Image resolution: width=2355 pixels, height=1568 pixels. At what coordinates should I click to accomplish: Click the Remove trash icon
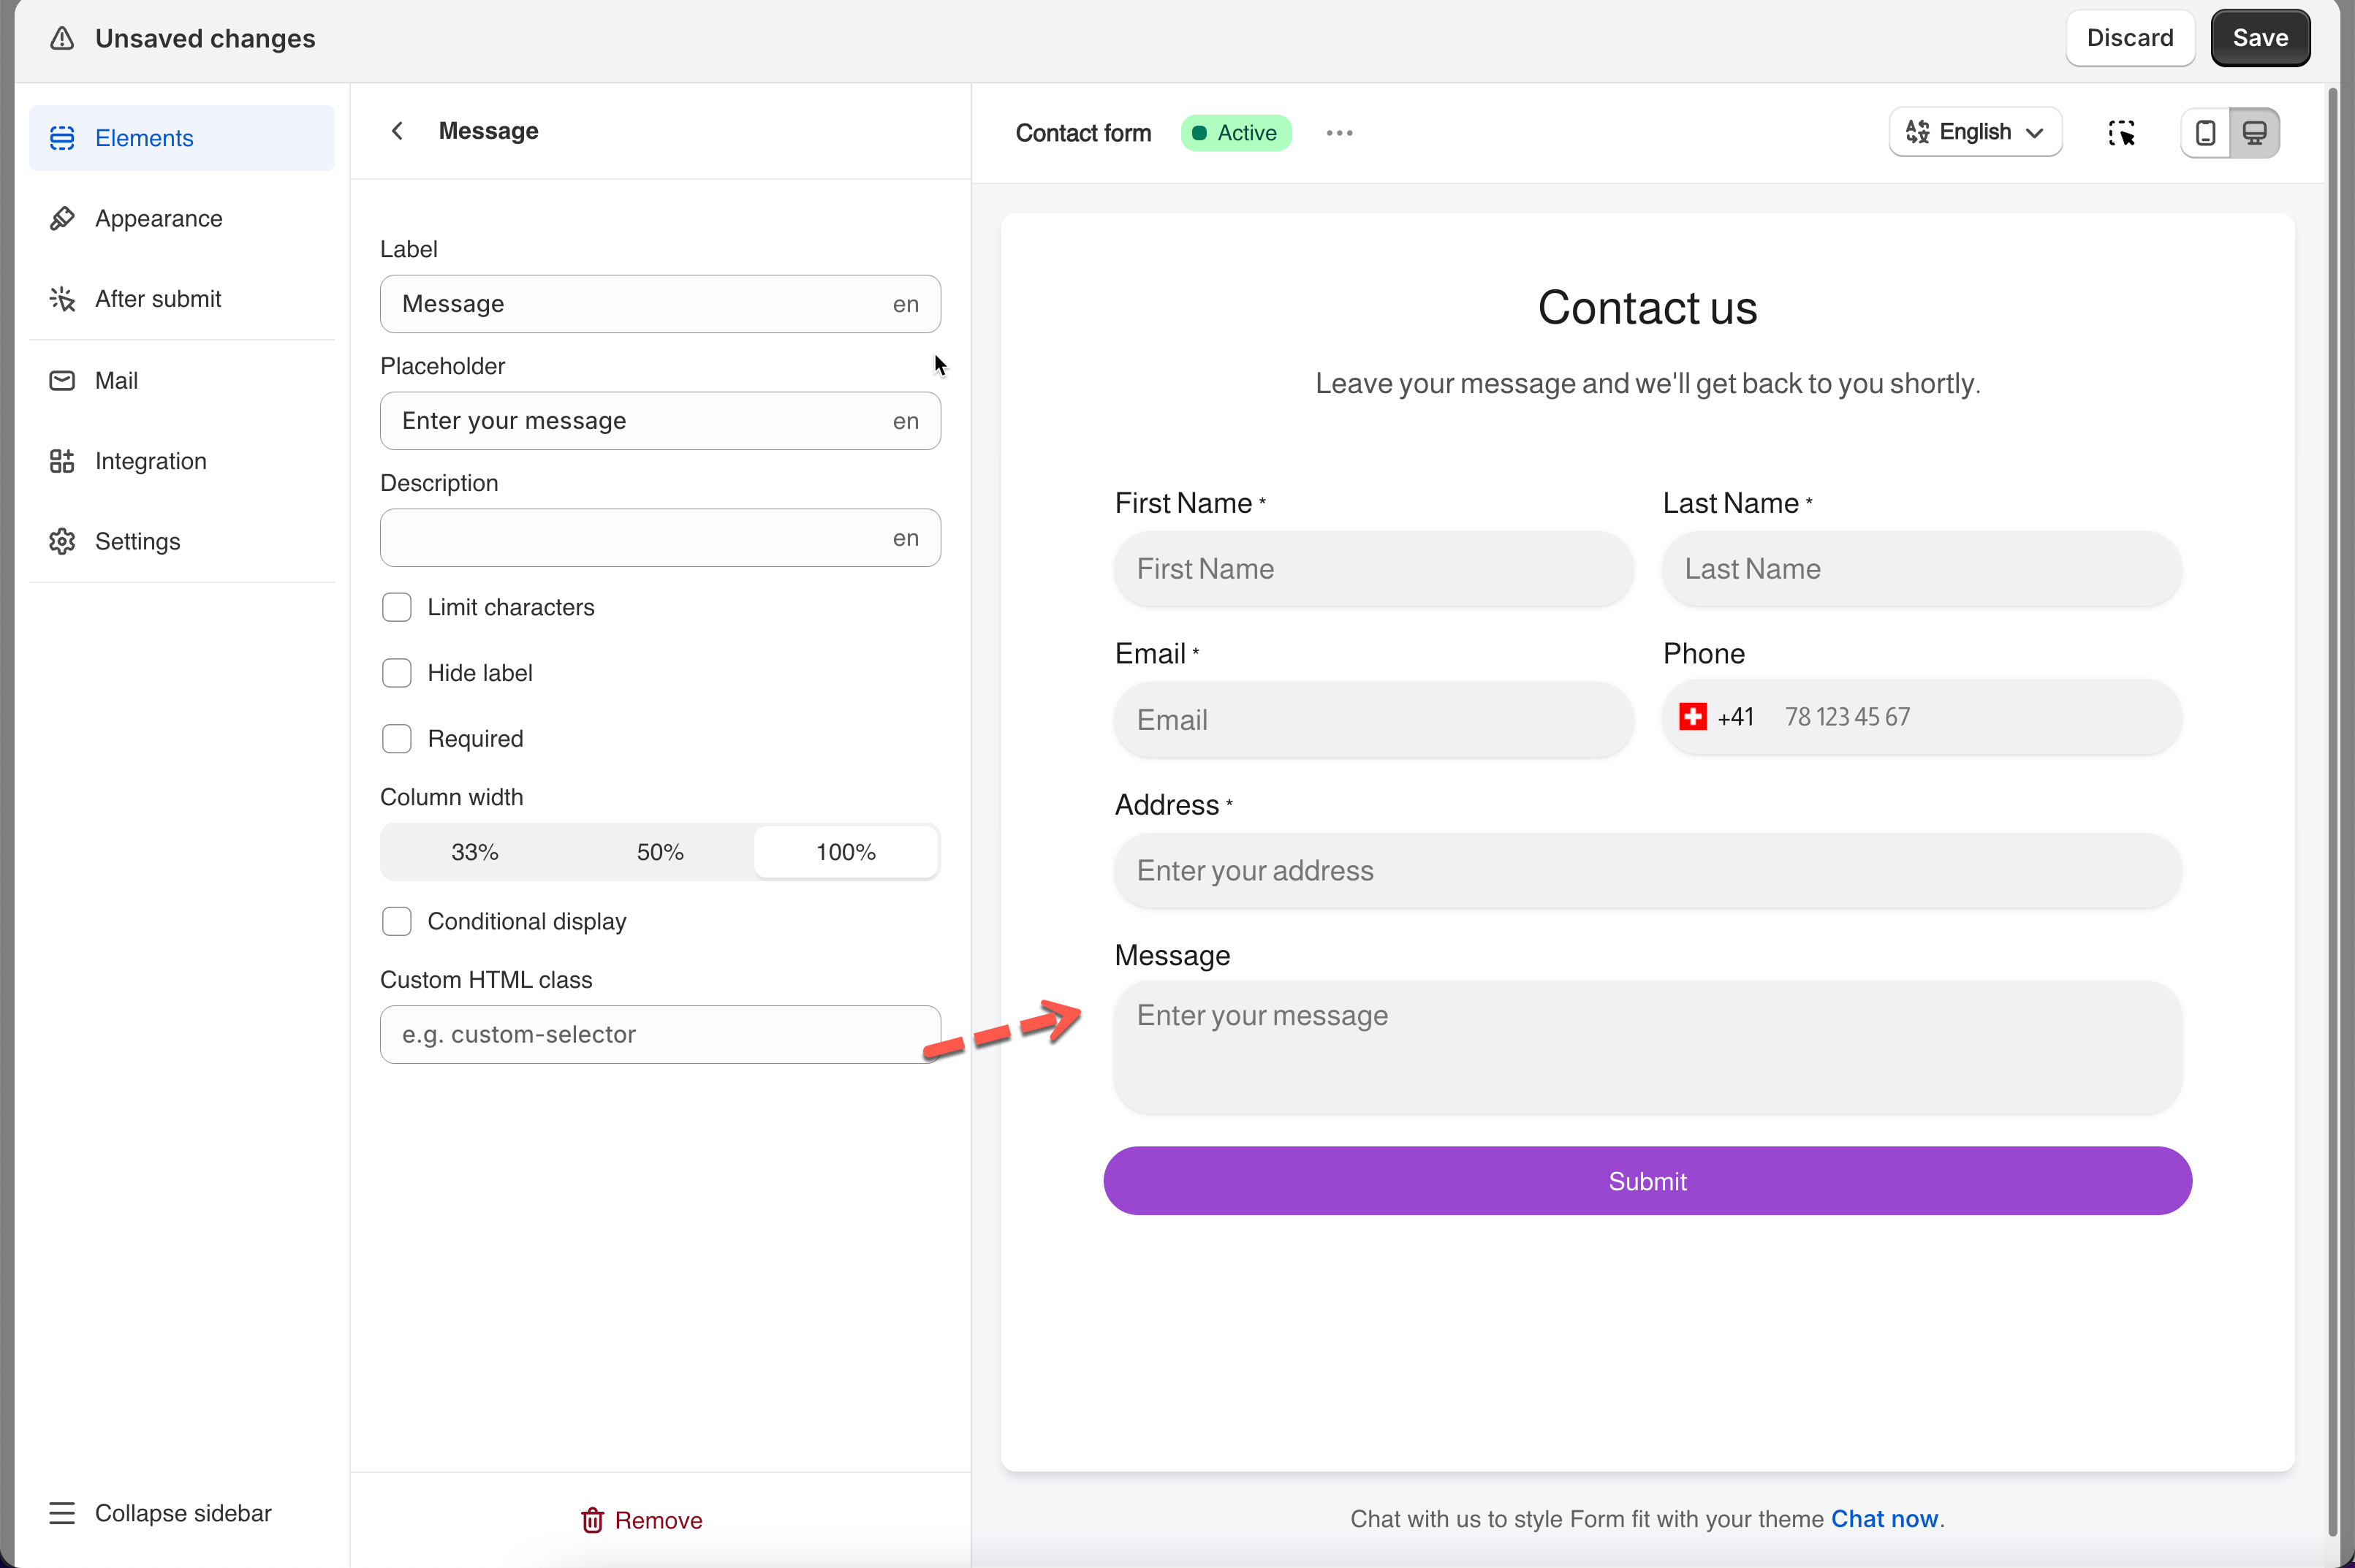coord(592,1520)
